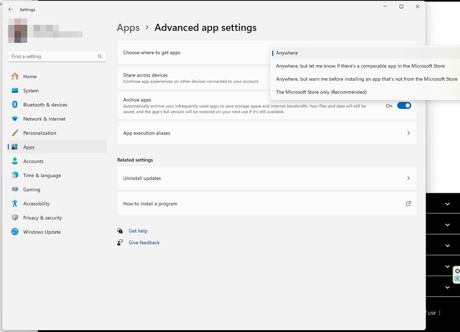460x332 pixels.
Task: Click the Accessibility figure icon
Action: pyautogui.click(x=15, y=204)
